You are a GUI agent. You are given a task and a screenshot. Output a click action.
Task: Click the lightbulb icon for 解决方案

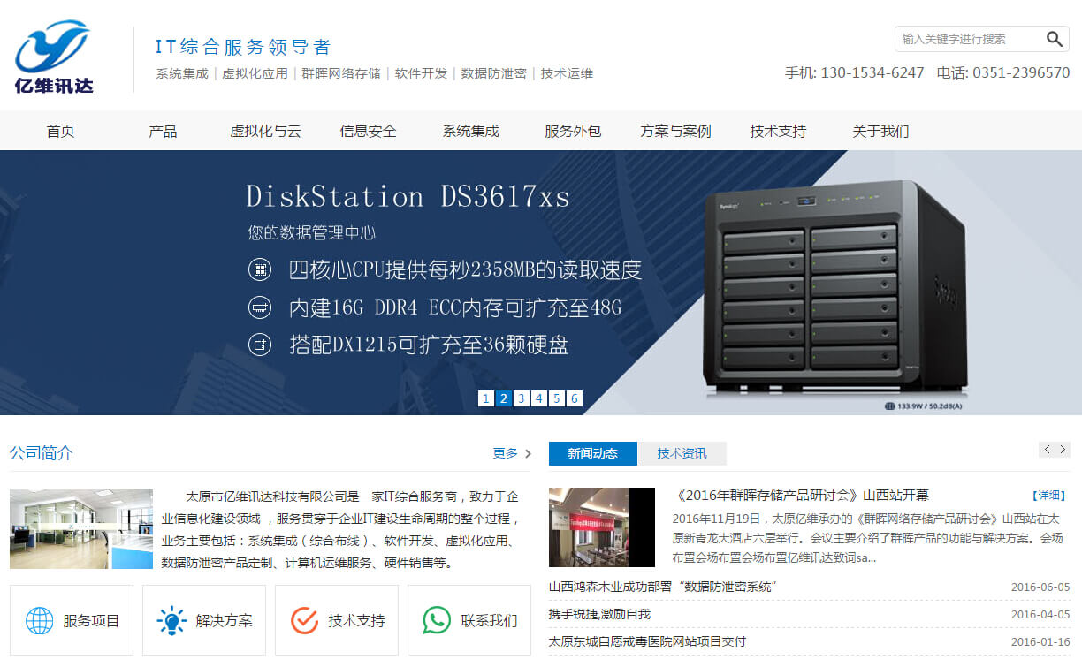click(x=171, y=620)
